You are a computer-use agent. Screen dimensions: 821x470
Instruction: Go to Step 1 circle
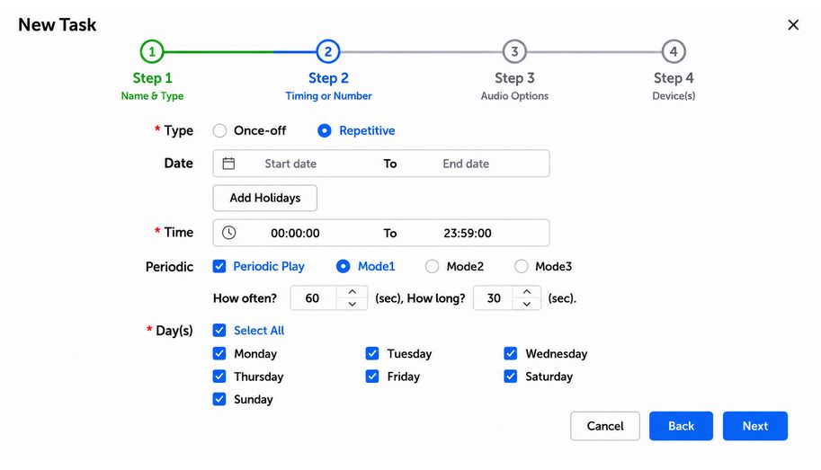point(152,51)
